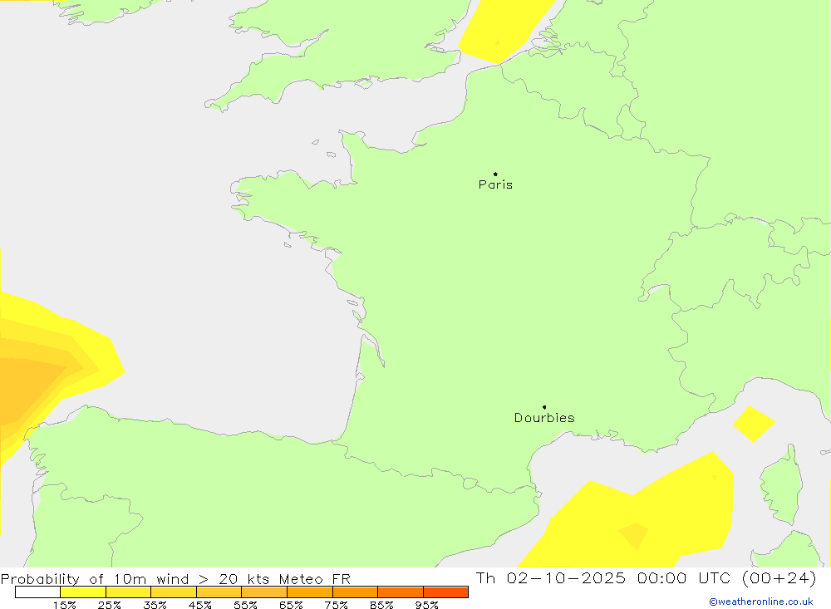Select the legend swatch between 25% and 35%
This screenshot has width=831, height=609.
(128, 592)
